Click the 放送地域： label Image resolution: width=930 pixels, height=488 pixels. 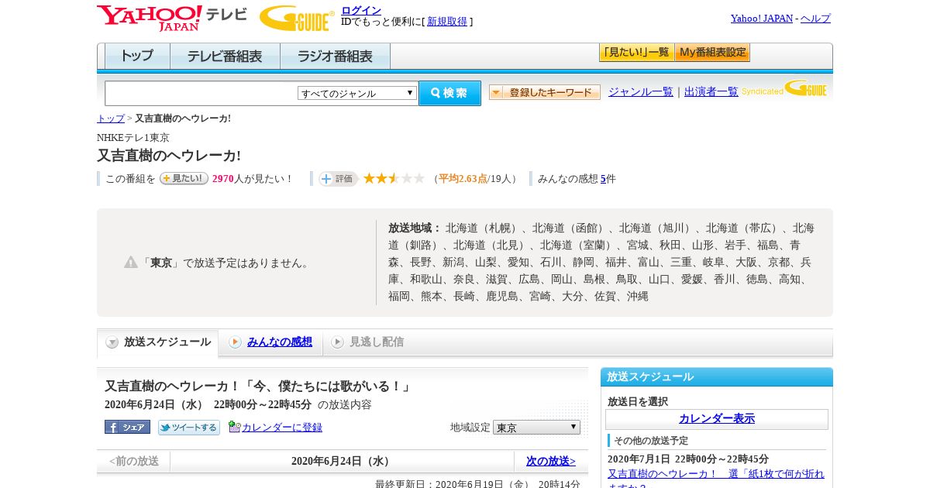(415, 229)
